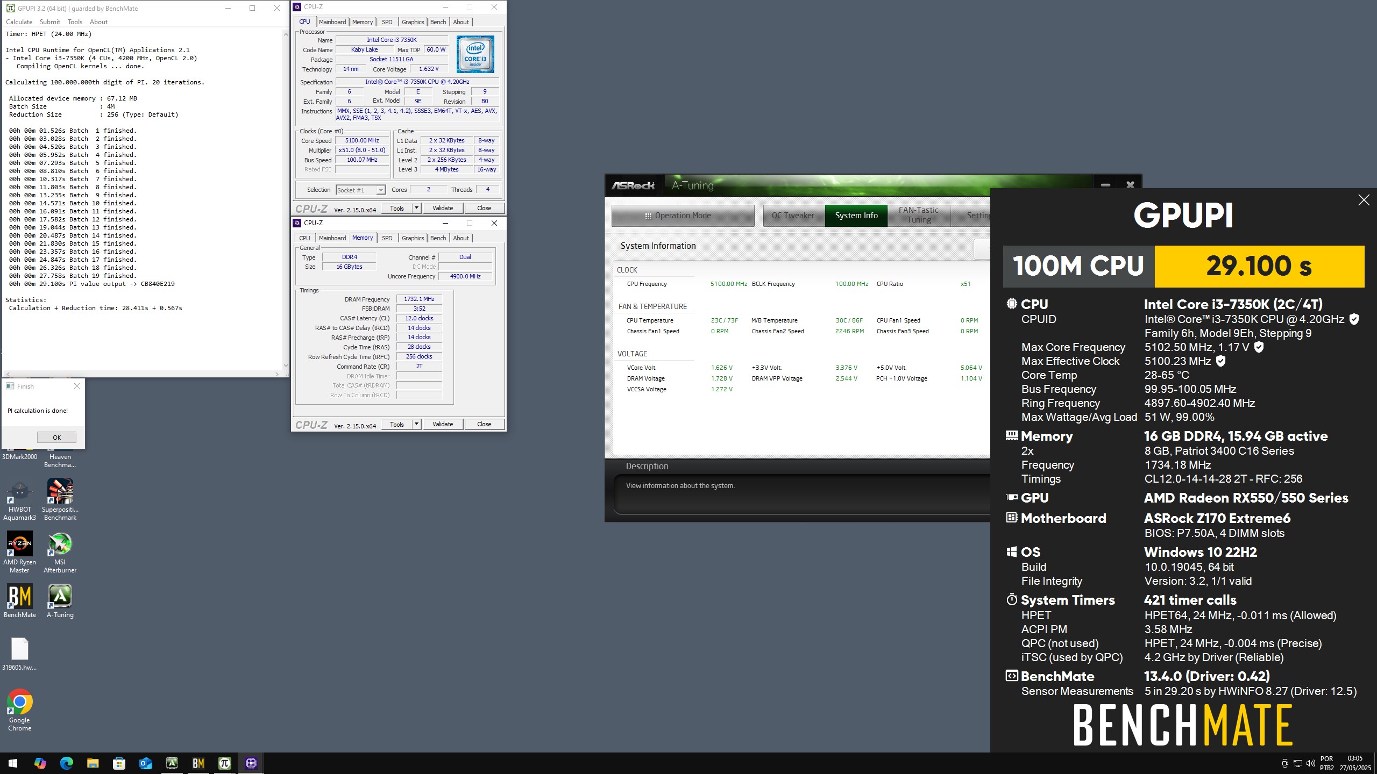Open the About menu in GPUPI
This screenshot has height=774, width=1377.
click(x=98, y=22)
